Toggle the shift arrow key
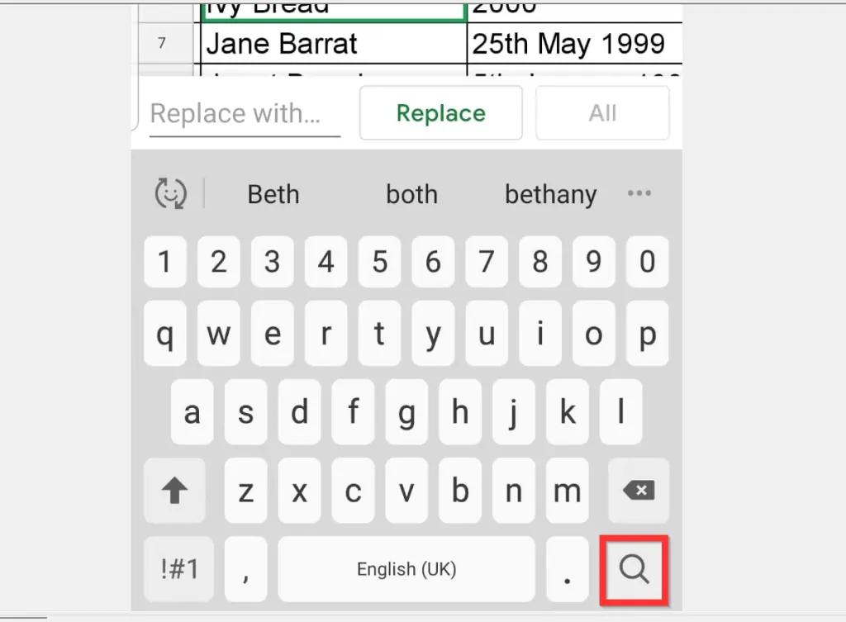Image resolution: width=846 pixels, height=622 pixels. tap(174, 491)
